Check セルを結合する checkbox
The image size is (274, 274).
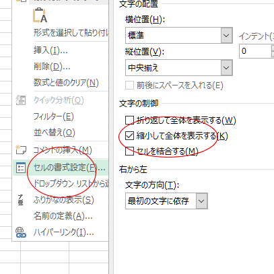pos(129,151)
